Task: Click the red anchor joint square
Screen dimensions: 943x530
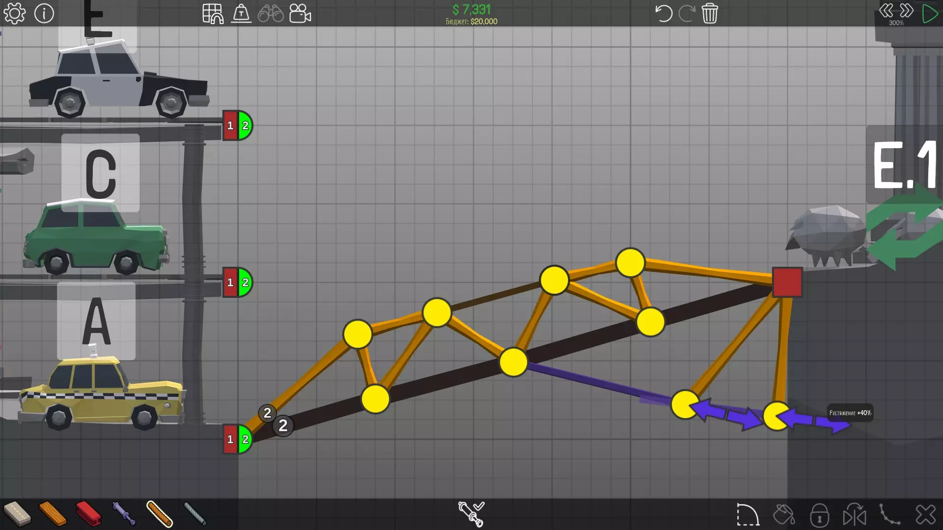Action: (787, 282)
